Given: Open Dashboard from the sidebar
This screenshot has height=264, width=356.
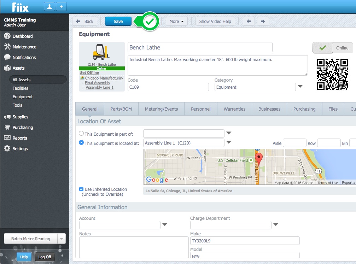Looking at the screenshot, I should (x=23, y=36).
